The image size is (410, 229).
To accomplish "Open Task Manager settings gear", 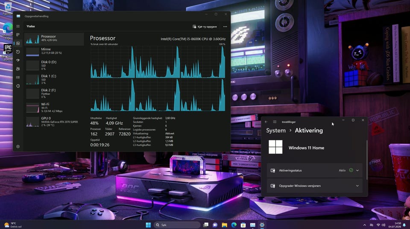I will tap(18, 147).
